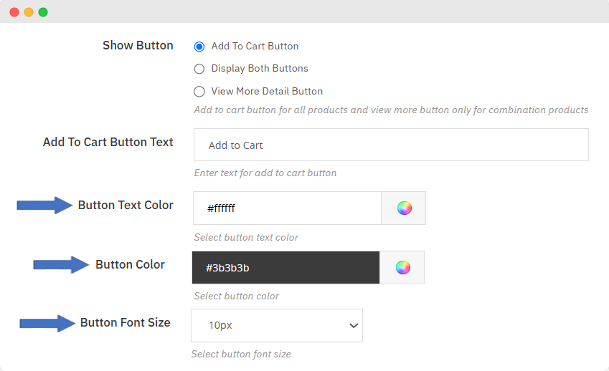Click the Show Button label

tap(138, 46)
